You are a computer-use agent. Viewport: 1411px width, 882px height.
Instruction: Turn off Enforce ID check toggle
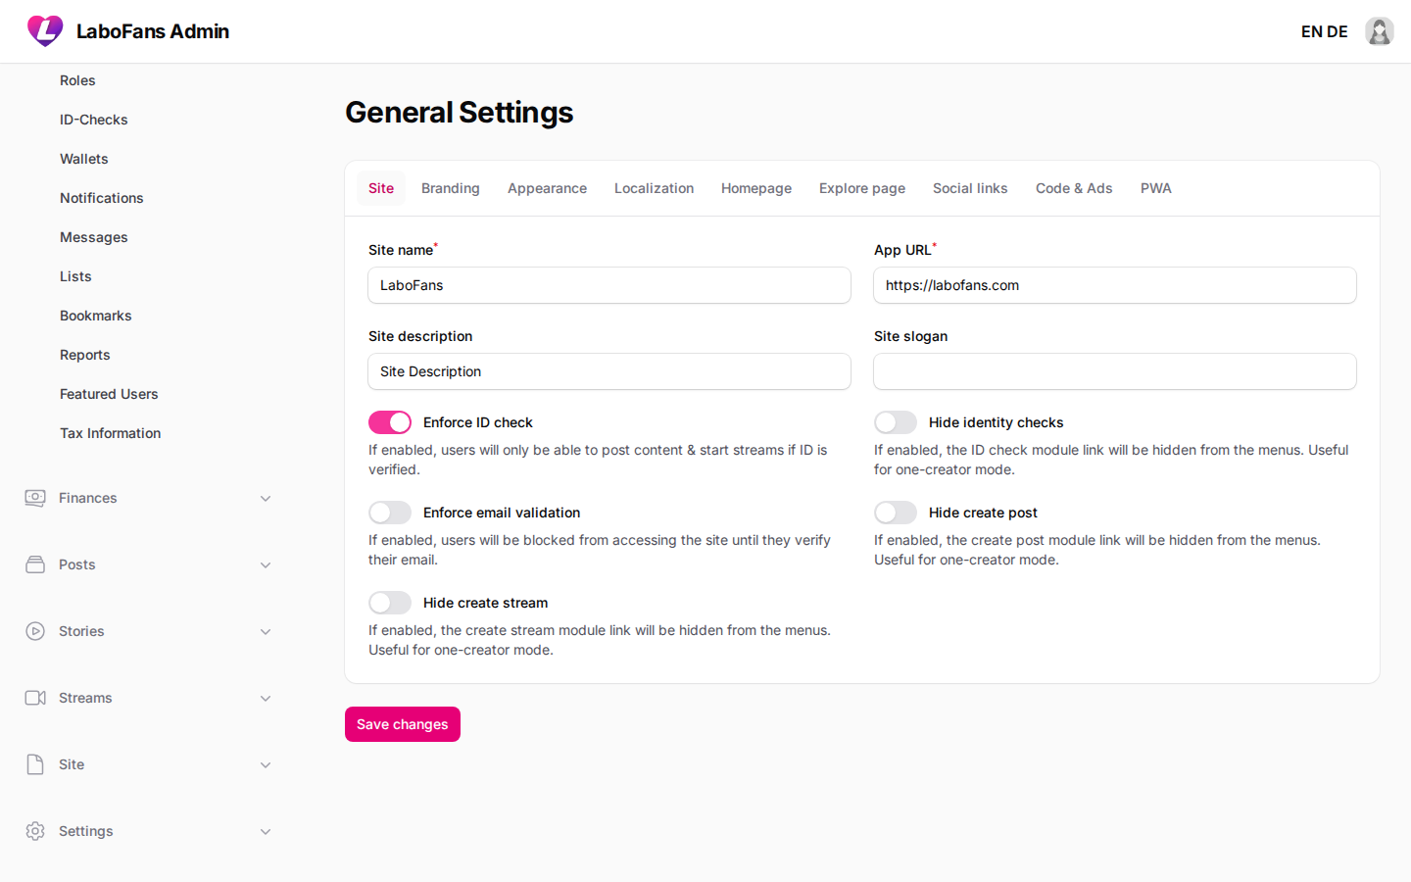pos(390,422)
